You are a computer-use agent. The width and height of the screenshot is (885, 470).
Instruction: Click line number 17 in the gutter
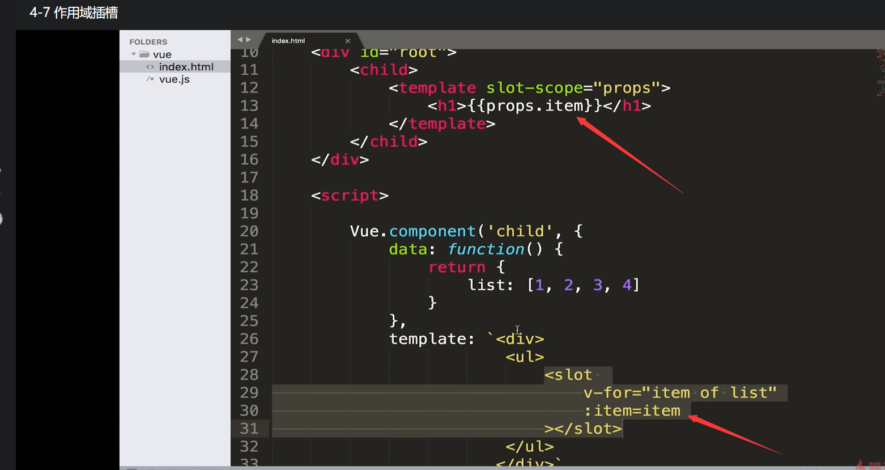[249, 177]
